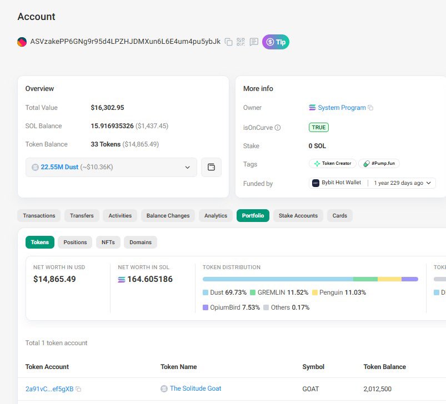
Task: Open token account 2a91vC...ef5gXB
Action: tap(49, 389)
